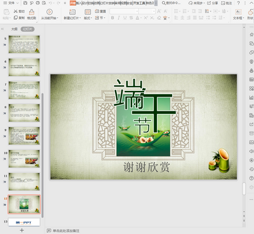Image resolution: width=254 pixels, height=234 pixels.
Task: Click the 谢谢欣赏 text on the slide
Action: 147,167
